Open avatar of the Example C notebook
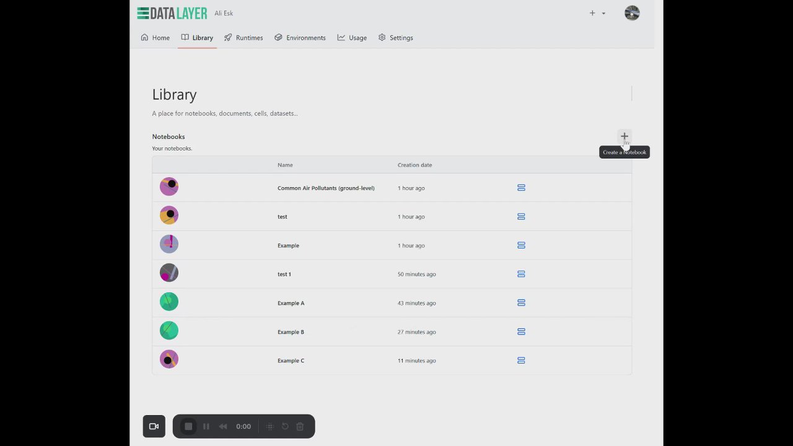 click(x=169, y=359)
